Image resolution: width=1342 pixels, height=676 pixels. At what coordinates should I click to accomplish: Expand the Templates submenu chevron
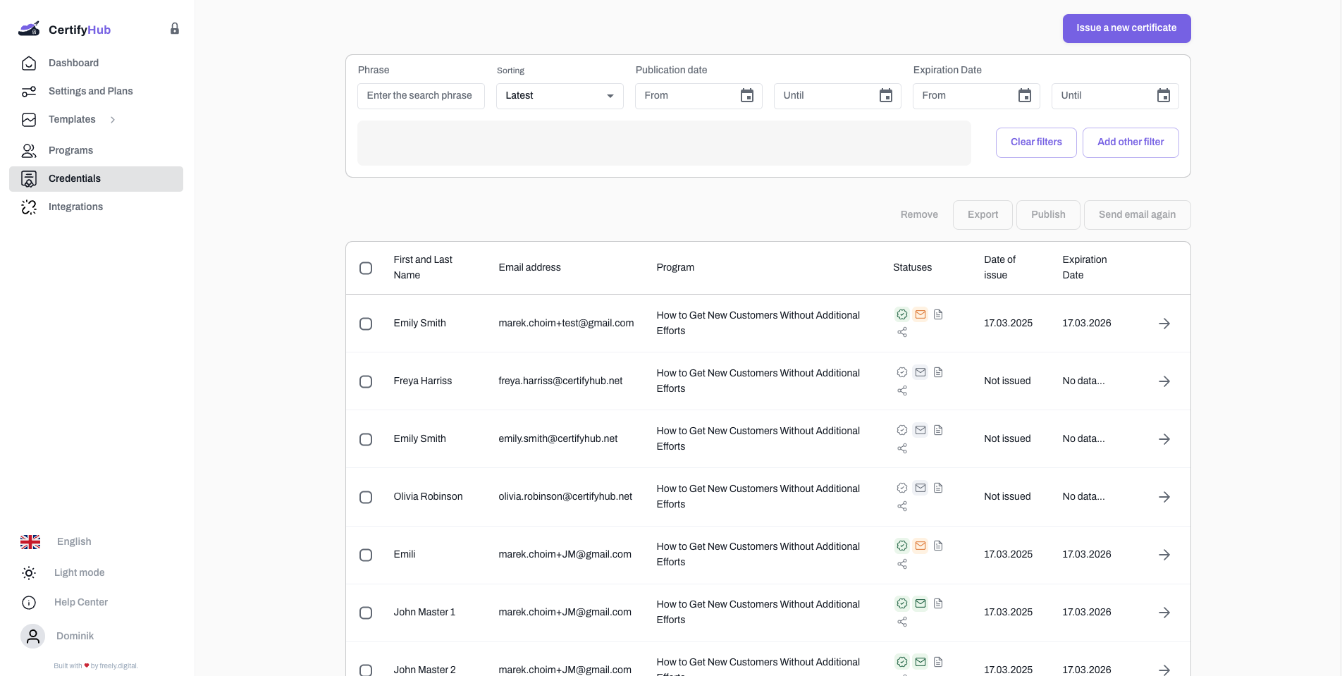113,120
